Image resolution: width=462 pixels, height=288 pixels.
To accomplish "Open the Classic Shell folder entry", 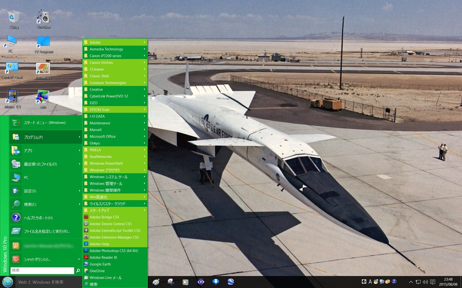I will pyautogui.click(x=115, y=76).
